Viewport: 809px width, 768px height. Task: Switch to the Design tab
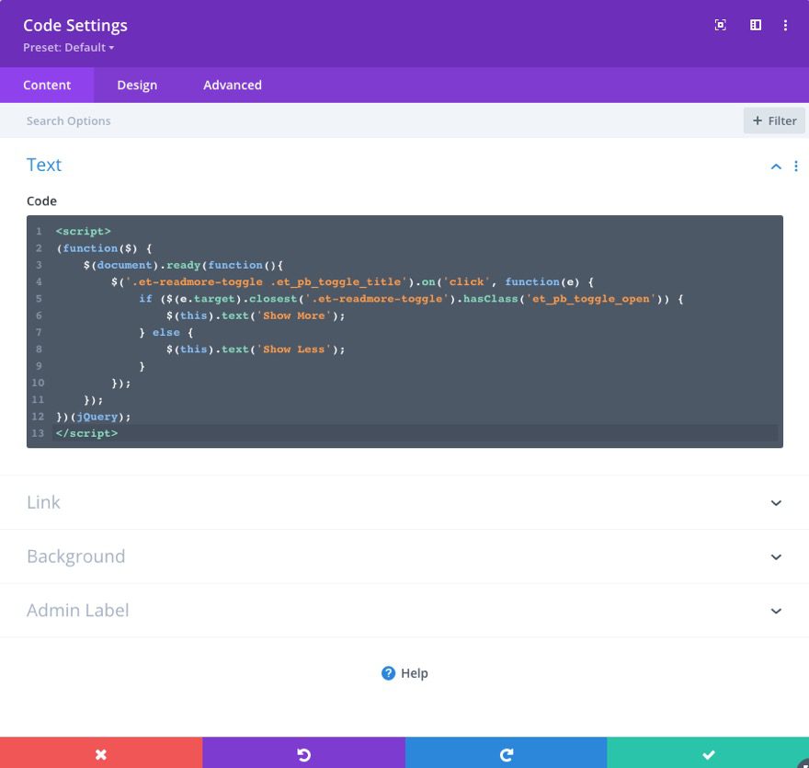click(137, 85)
